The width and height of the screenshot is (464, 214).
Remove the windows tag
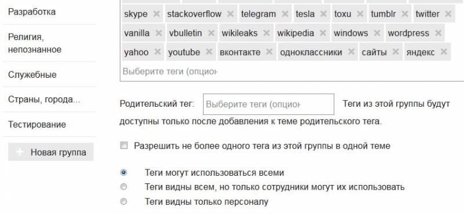377,33
